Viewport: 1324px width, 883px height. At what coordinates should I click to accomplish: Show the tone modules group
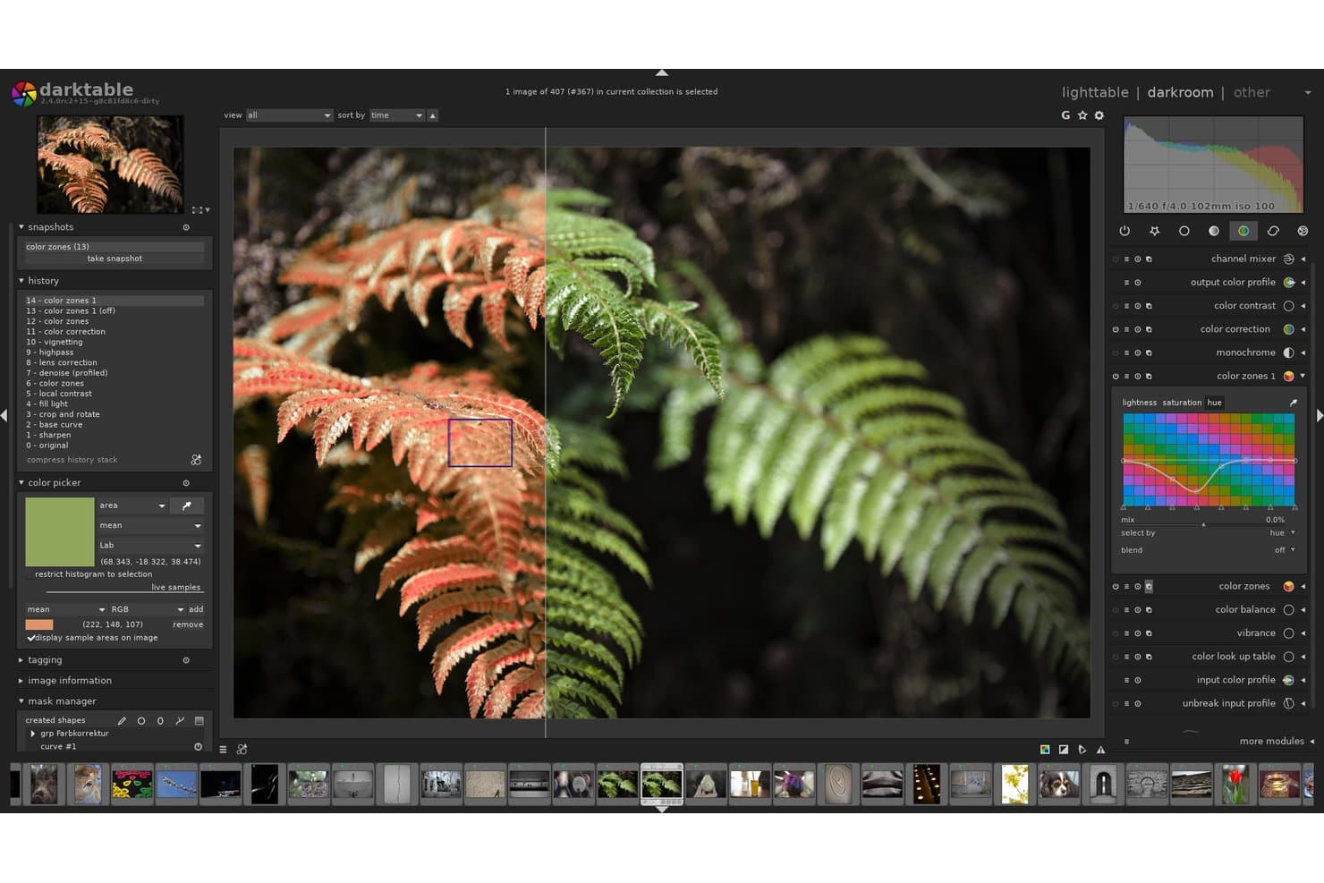[x=1214, y=231]
